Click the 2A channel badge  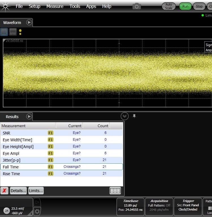7,211
